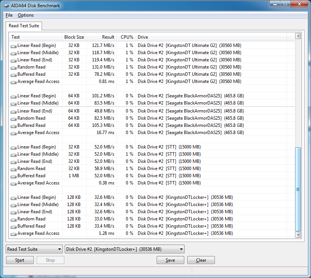Click the scrollbar up arrow
311x278 pixels.
point(298,36)
